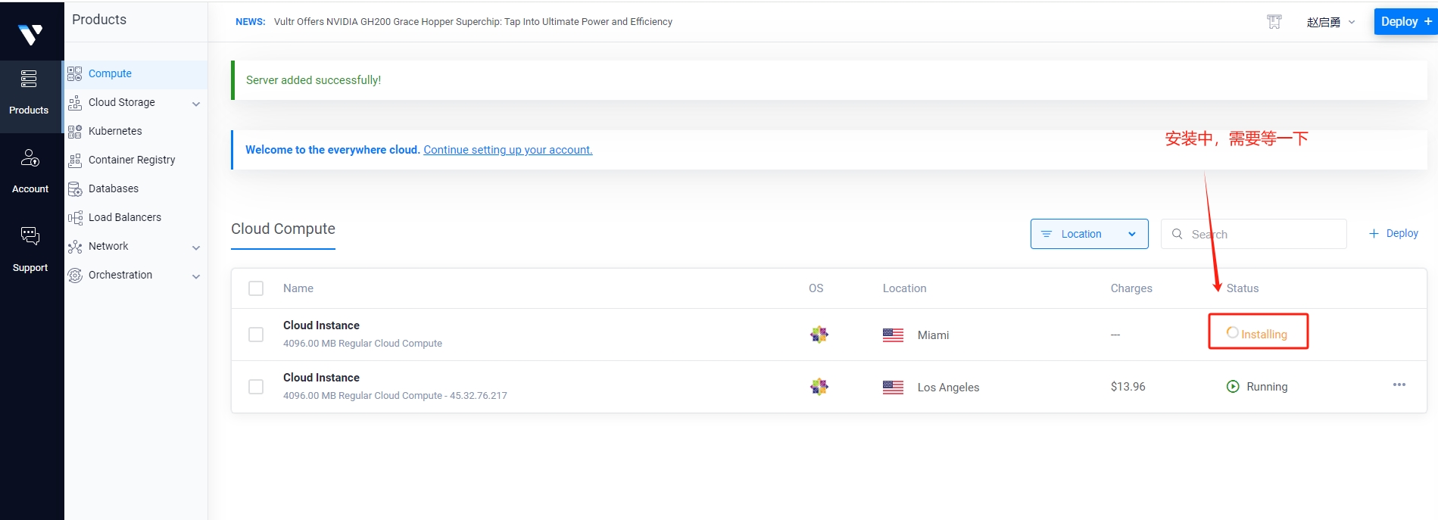Click the blue Deploy + button in header
Viewport: 1438px width, 520px height.
(1405, 21)
